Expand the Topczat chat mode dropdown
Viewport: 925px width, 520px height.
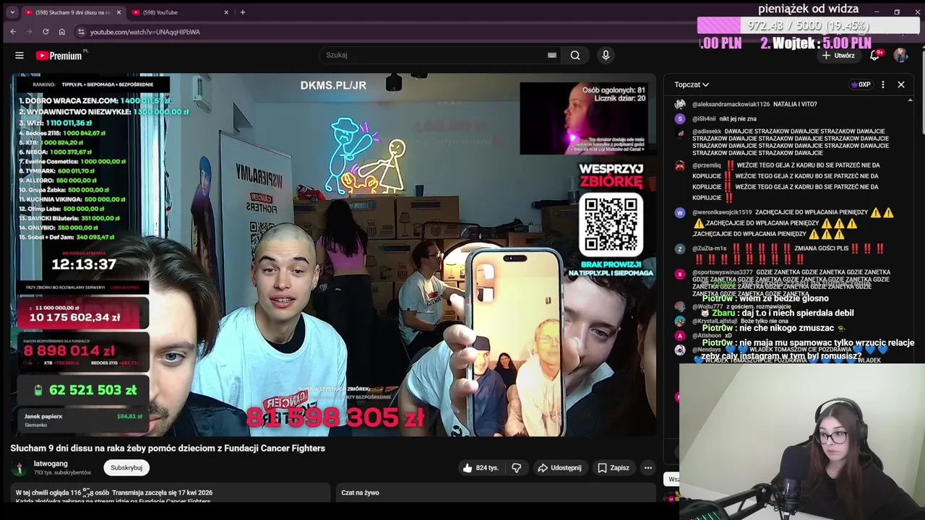pyautogui.click(x=692, y=84)
